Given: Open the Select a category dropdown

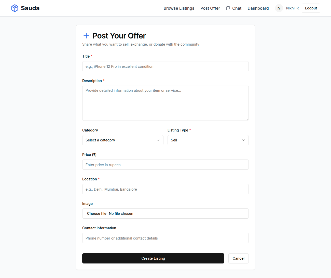Looking at the screenshot, I should pyautogui.click(x=122, y=140).
